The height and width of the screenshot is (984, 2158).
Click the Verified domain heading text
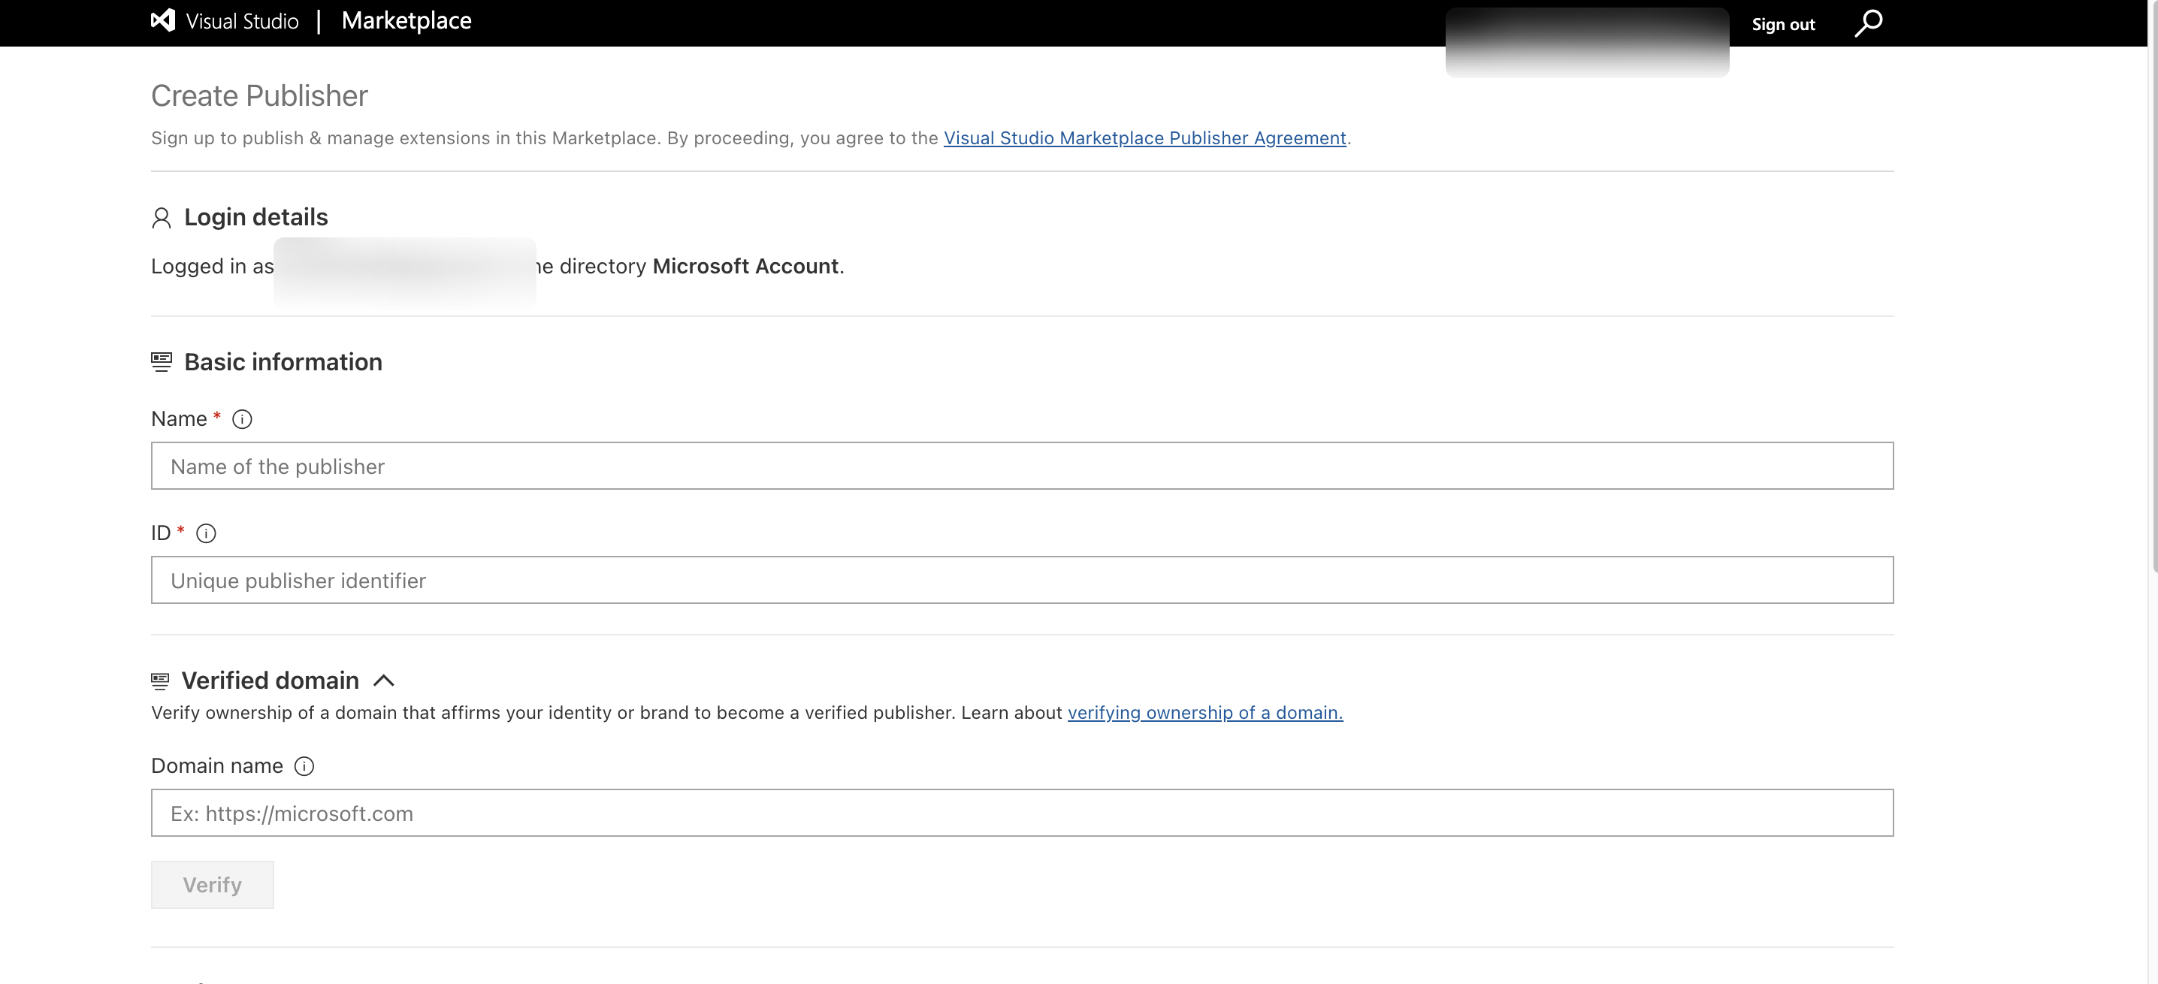point(270,680)
